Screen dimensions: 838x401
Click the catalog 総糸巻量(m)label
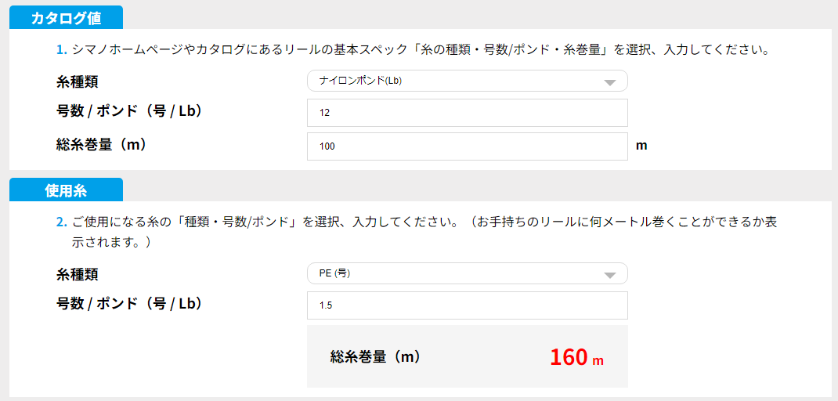pyautogui.click(x=102, y=144)
